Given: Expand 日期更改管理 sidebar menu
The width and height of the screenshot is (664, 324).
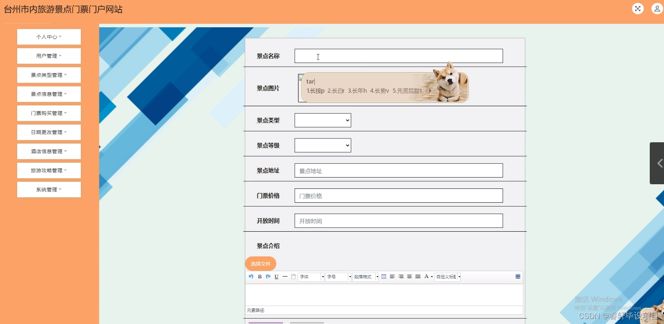Looking at the screenshot, I should (49, 132).
